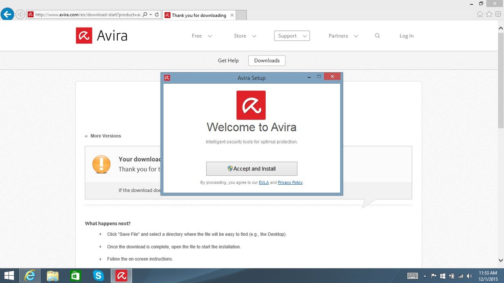Click the Log In link
This screenshot has height=283, width=504.
point(406,36)
